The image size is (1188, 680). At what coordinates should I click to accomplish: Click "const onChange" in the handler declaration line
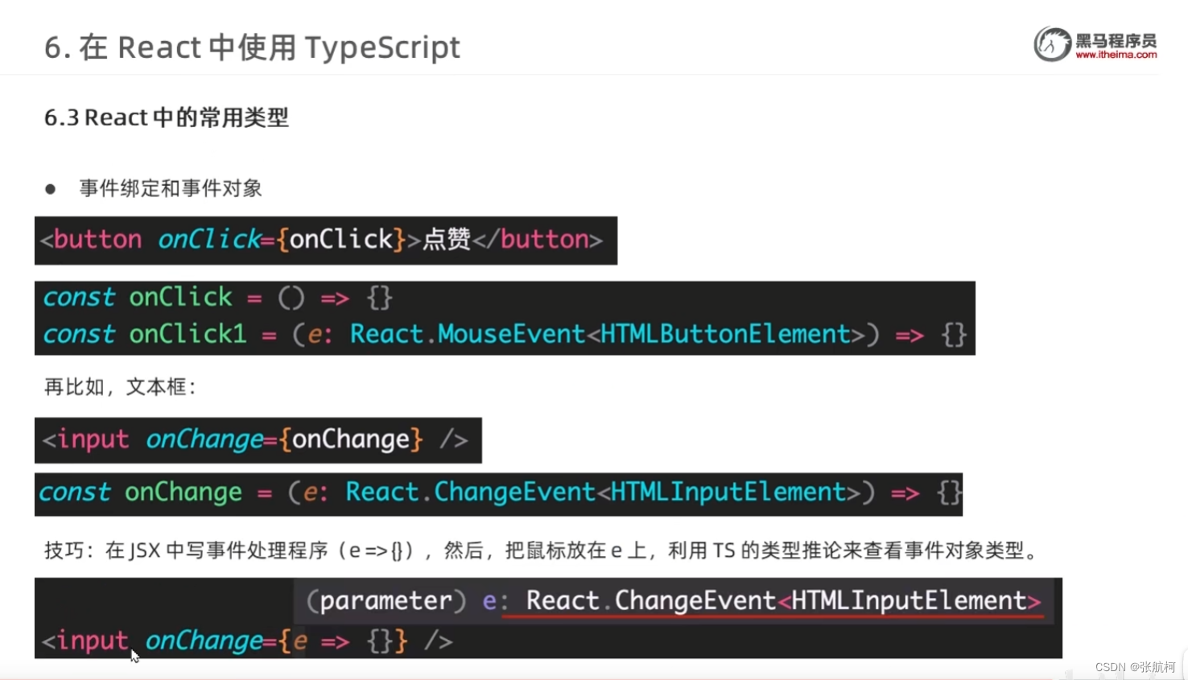click(140, 492)
